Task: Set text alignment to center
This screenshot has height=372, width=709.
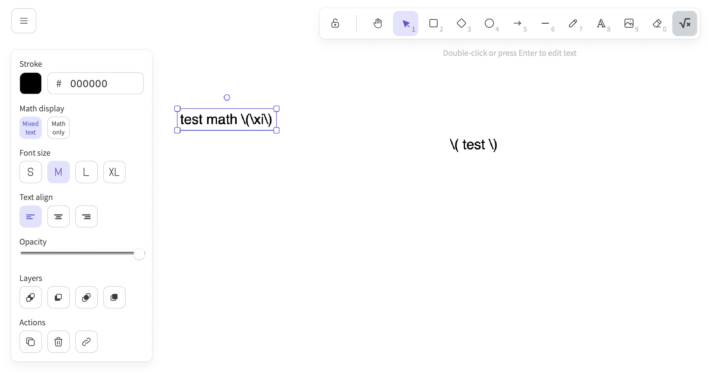Action: coord(58,216)
